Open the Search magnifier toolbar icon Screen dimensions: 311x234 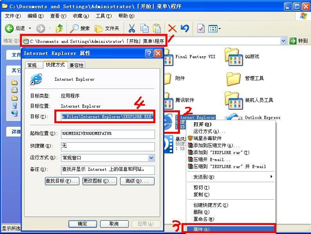(x=74, y=29)
